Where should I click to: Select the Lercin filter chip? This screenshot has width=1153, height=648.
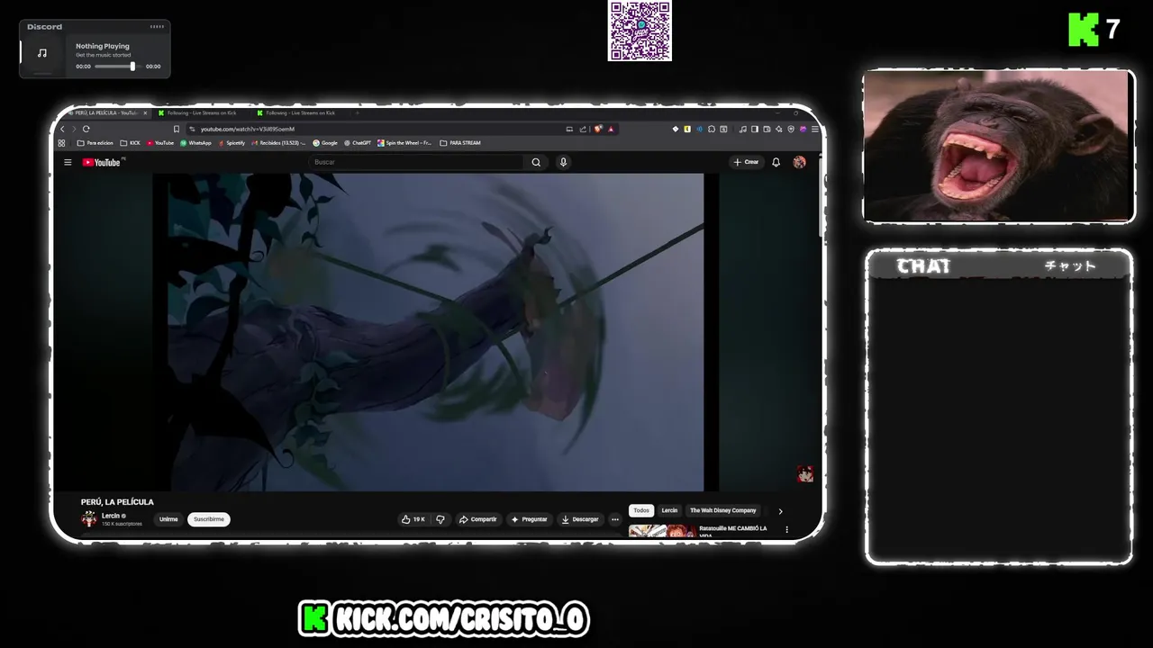[669, 510]
